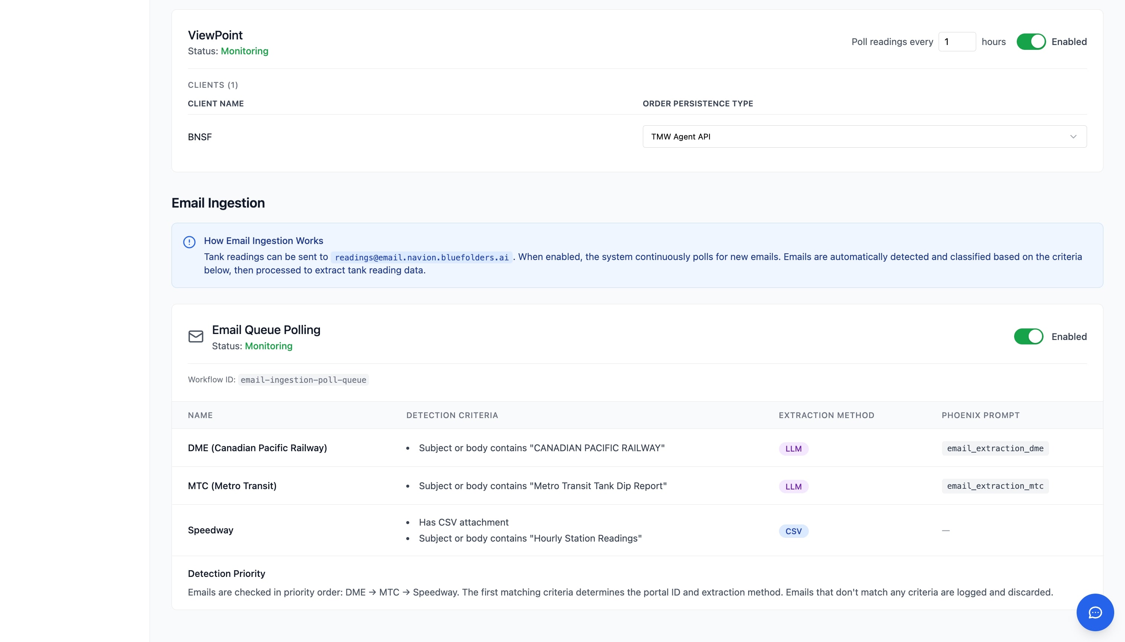Select the Email Ingestion section heading
The height and width of the screenshot is (642, 1125).
tap(217, 203)
